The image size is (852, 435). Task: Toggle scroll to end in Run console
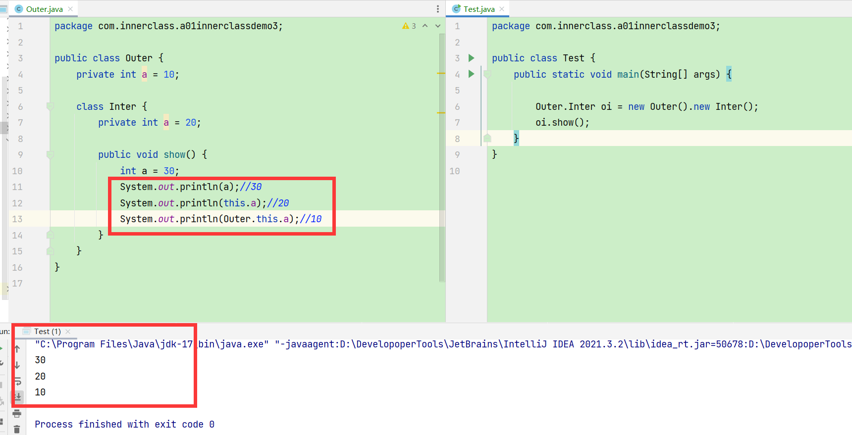pyautogui.click(x=17, y=396)
